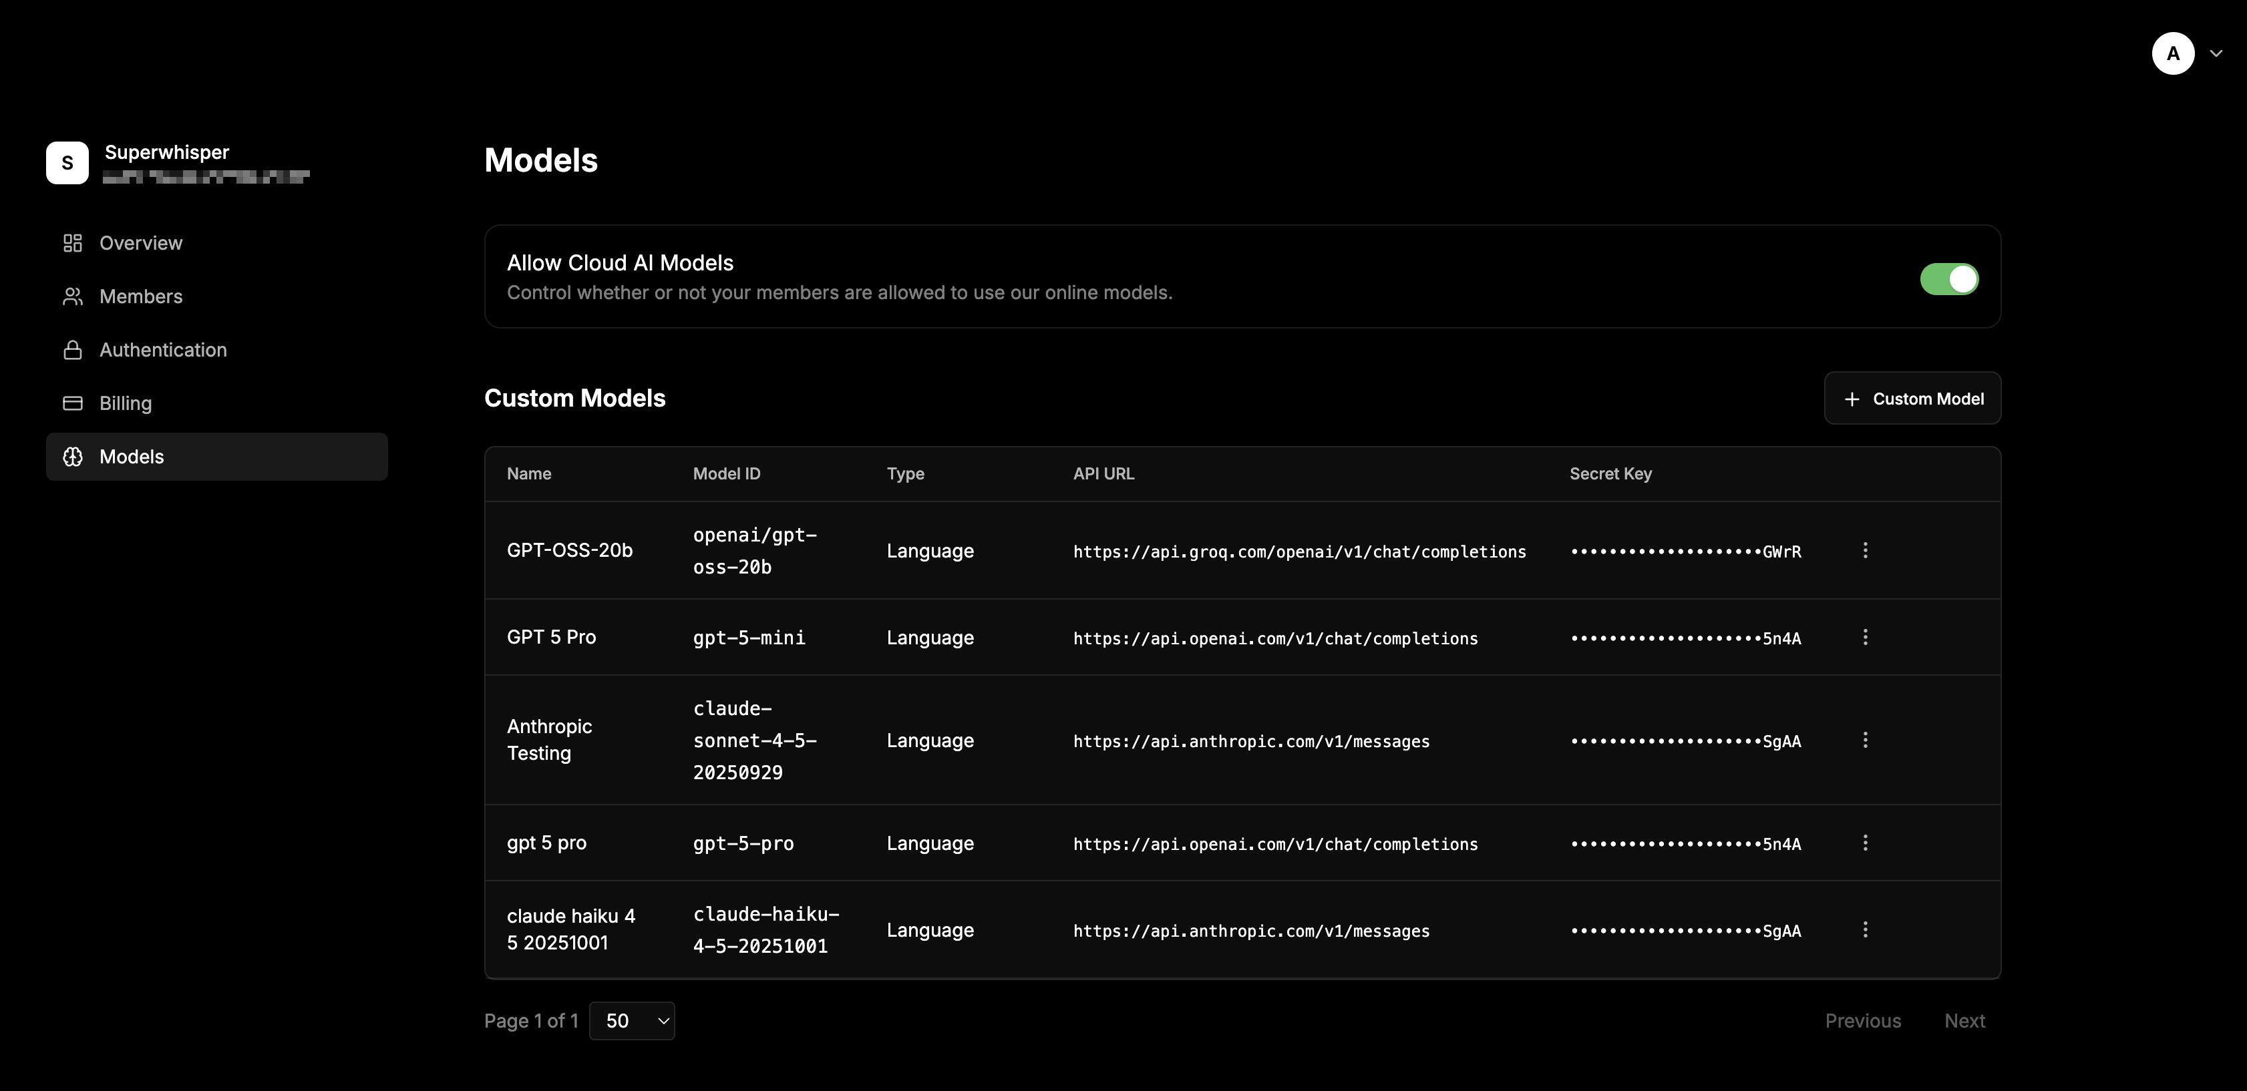Open options menu for Anthropic Testing model
This screenshot has width=2247, height=1091.
(1865, 740)
